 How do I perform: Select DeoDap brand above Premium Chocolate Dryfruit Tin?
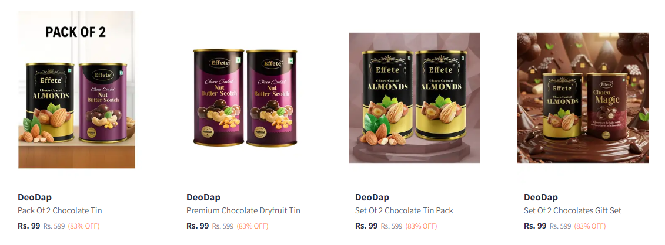pyautogui.click(x=203, y=198)
